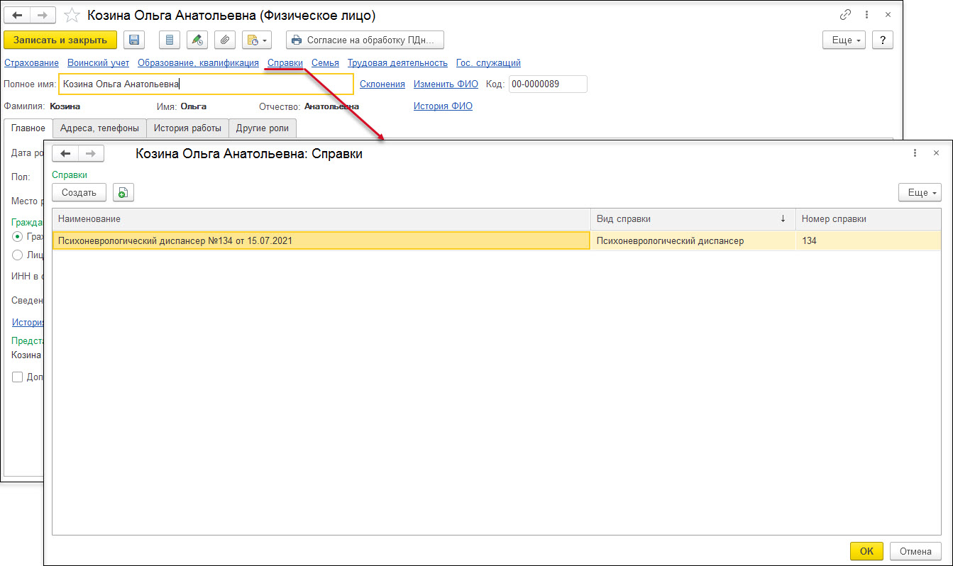Open the Еще dropdown in the person card
Image resolution: width=953 pixels, height=566 pixels.
click(x=844, y=40)
